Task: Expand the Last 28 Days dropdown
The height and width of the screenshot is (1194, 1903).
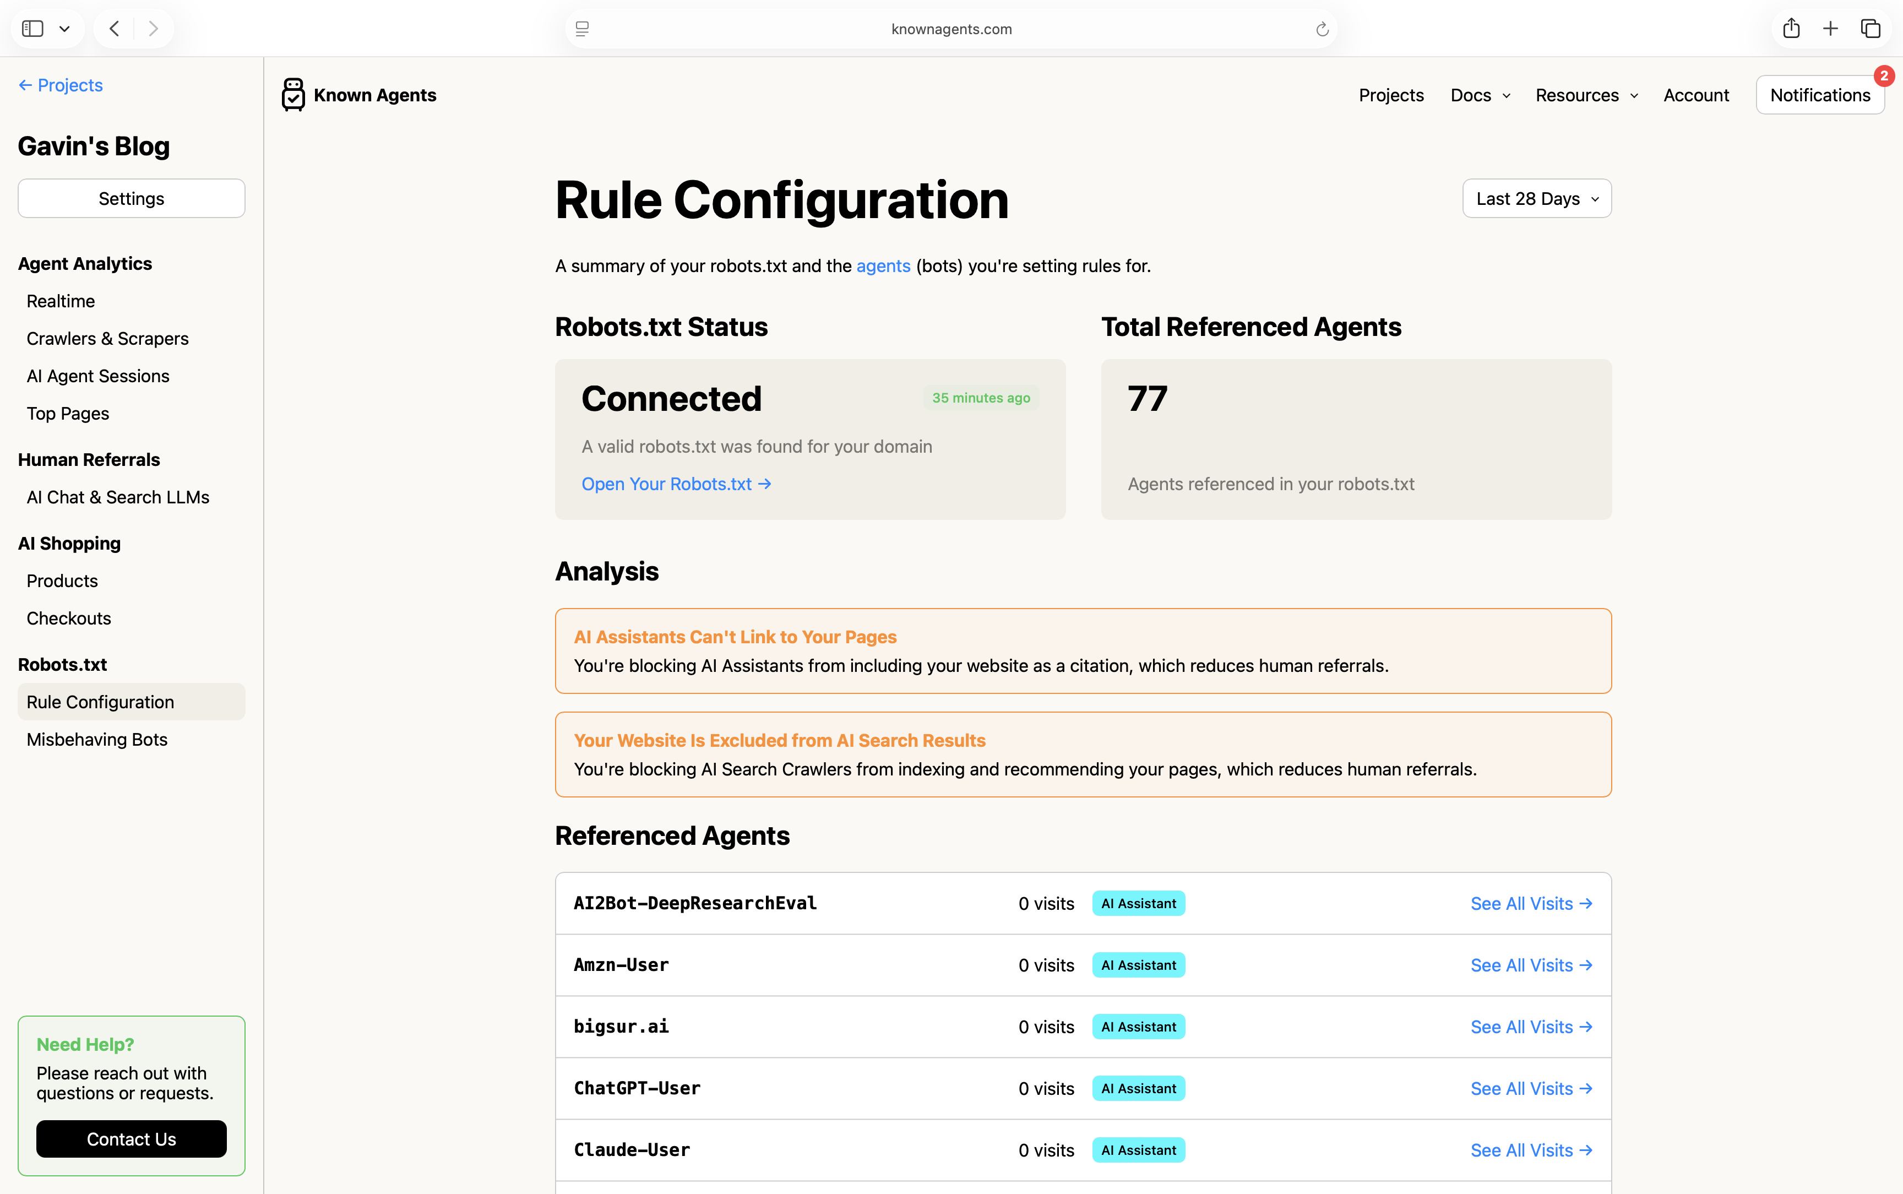Action: pos(1536,199)
